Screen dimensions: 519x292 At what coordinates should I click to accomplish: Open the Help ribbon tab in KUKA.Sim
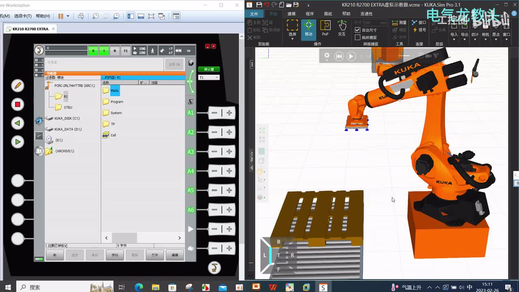346,14
